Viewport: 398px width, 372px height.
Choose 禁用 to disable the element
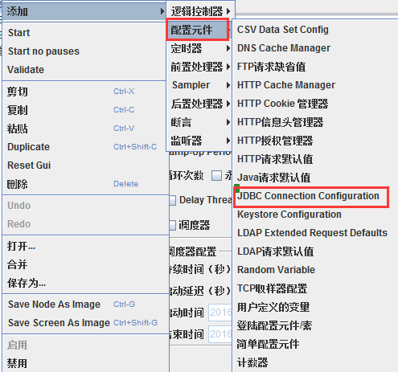pyautogui.click(x=17, y=363)
